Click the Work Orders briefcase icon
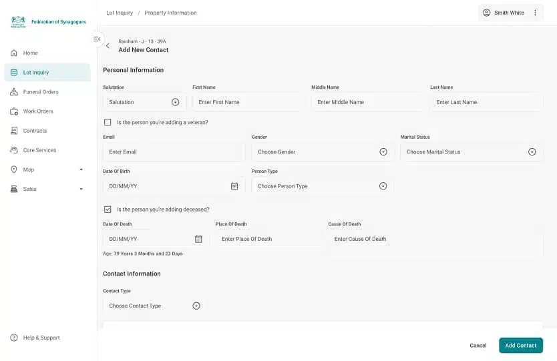 [x=14, y=111]
